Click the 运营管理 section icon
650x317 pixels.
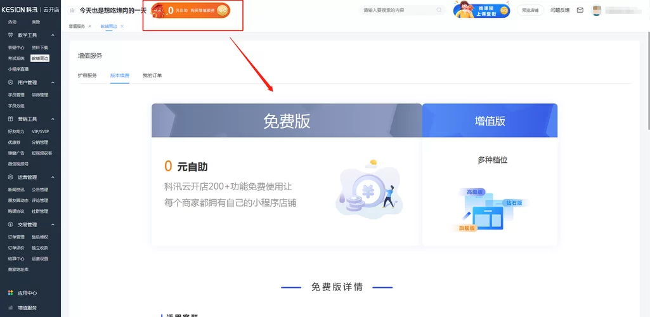click(10, 177)
